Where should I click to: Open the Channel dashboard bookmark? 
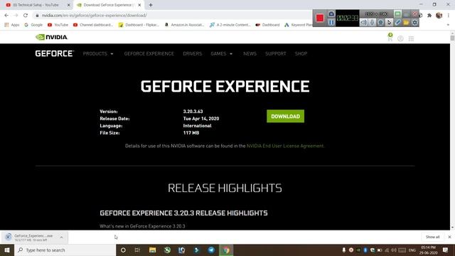pyautogui.click(x=93, y=25)
